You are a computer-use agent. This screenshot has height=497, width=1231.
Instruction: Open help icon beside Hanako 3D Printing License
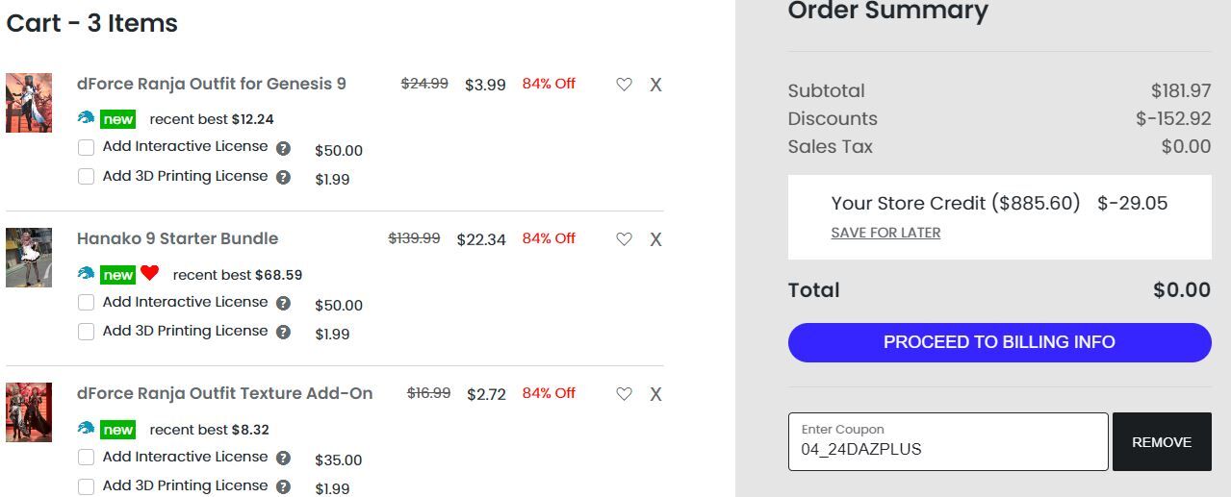coord(283,332)
